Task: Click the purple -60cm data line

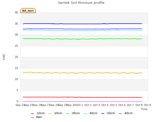Action: tap(82, 29)
